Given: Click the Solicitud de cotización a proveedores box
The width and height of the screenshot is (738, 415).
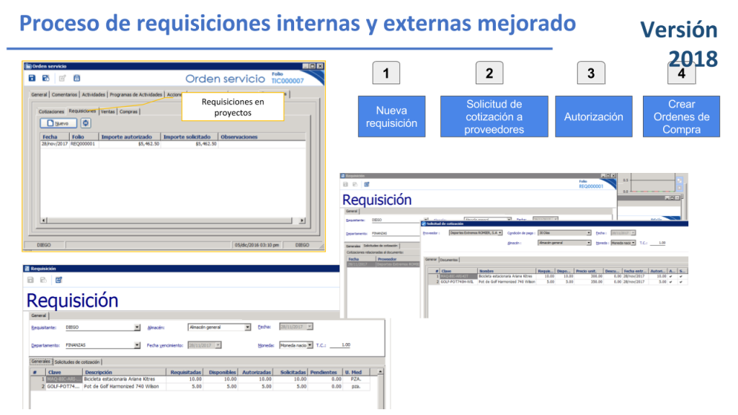Looking at the screenshot, I should click(x=494, y=117).
